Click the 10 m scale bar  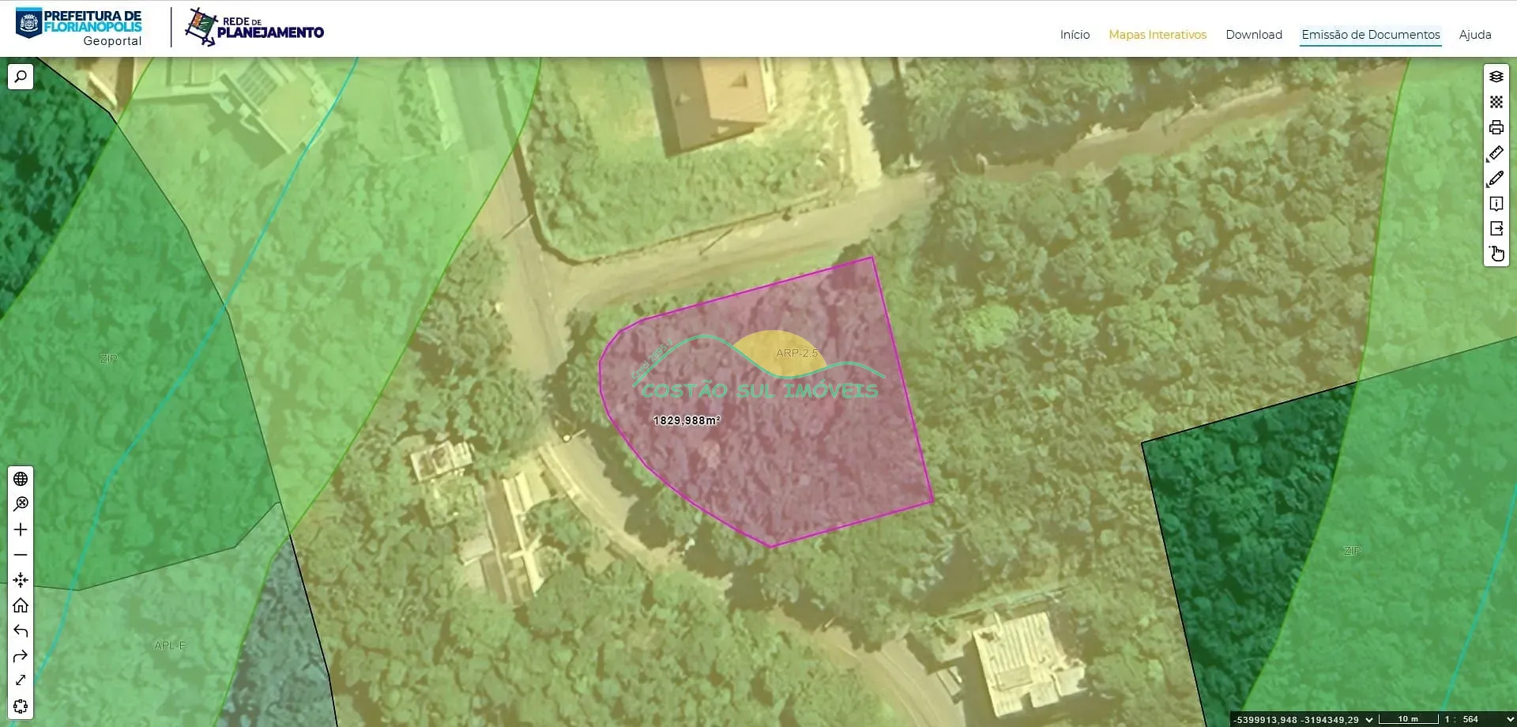pyautogui.click(x=1408, y=719)
